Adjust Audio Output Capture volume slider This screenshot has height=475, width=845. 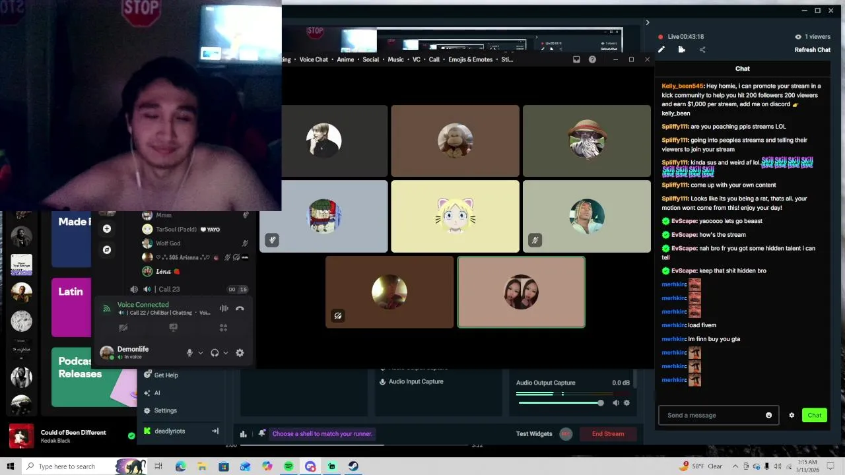click(x=560, y=402)
